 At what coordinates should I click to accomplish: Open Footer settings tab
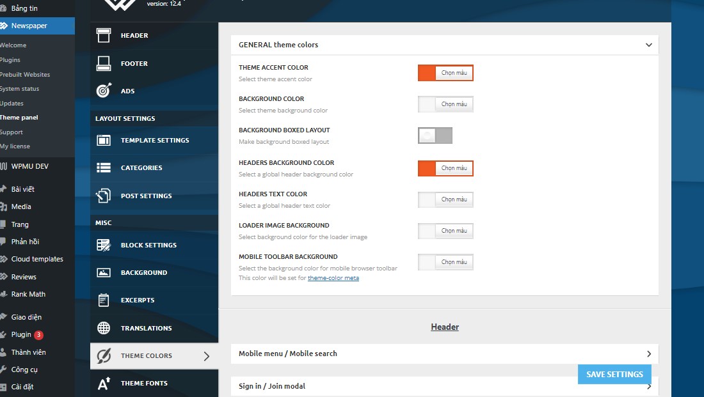pos(154,63)
